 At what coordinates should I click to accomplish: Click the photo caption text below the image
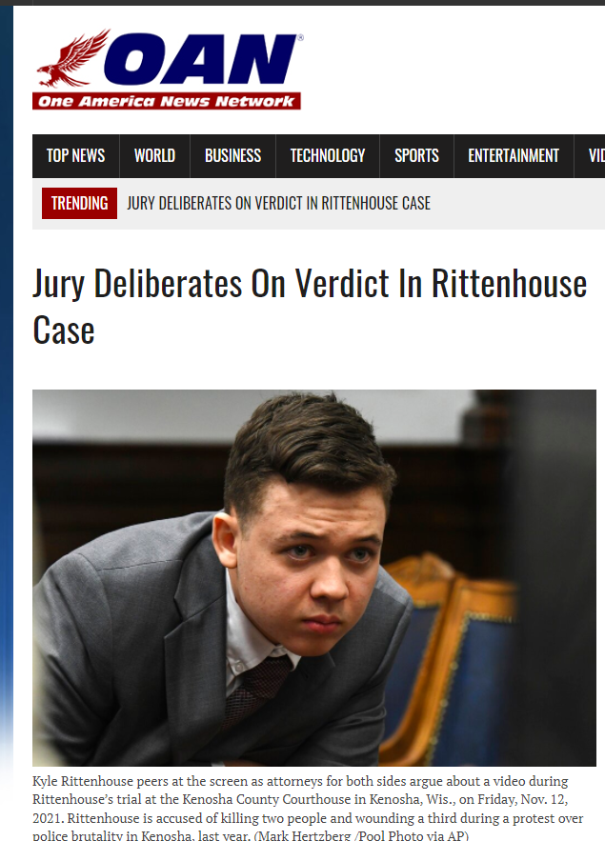[308, 809]
